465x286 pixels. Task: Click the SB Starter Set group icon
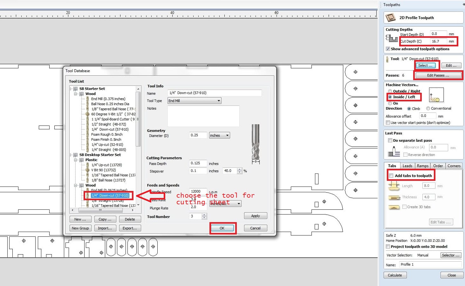[x=75, y=89]
